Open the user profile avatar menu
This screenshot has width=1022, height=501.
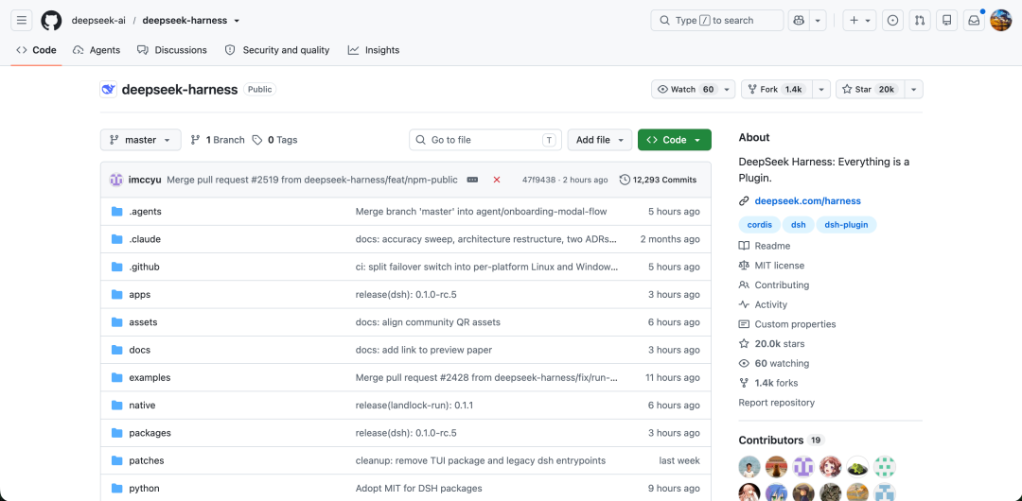(x=1000, y=20)
